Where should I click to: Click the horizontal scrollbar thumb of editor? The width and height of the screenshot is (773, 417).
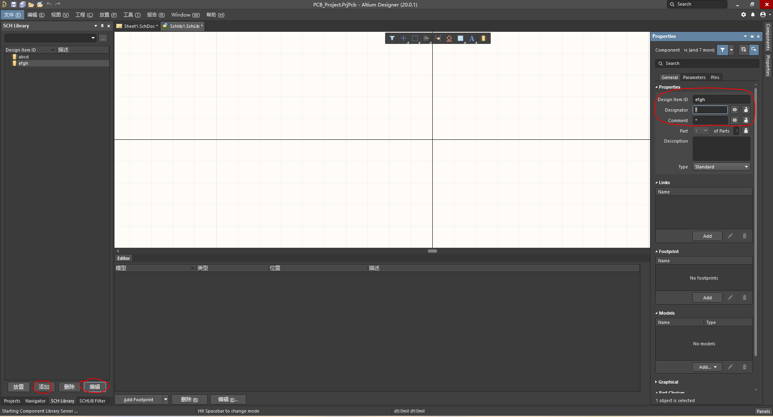coord(432,251)
